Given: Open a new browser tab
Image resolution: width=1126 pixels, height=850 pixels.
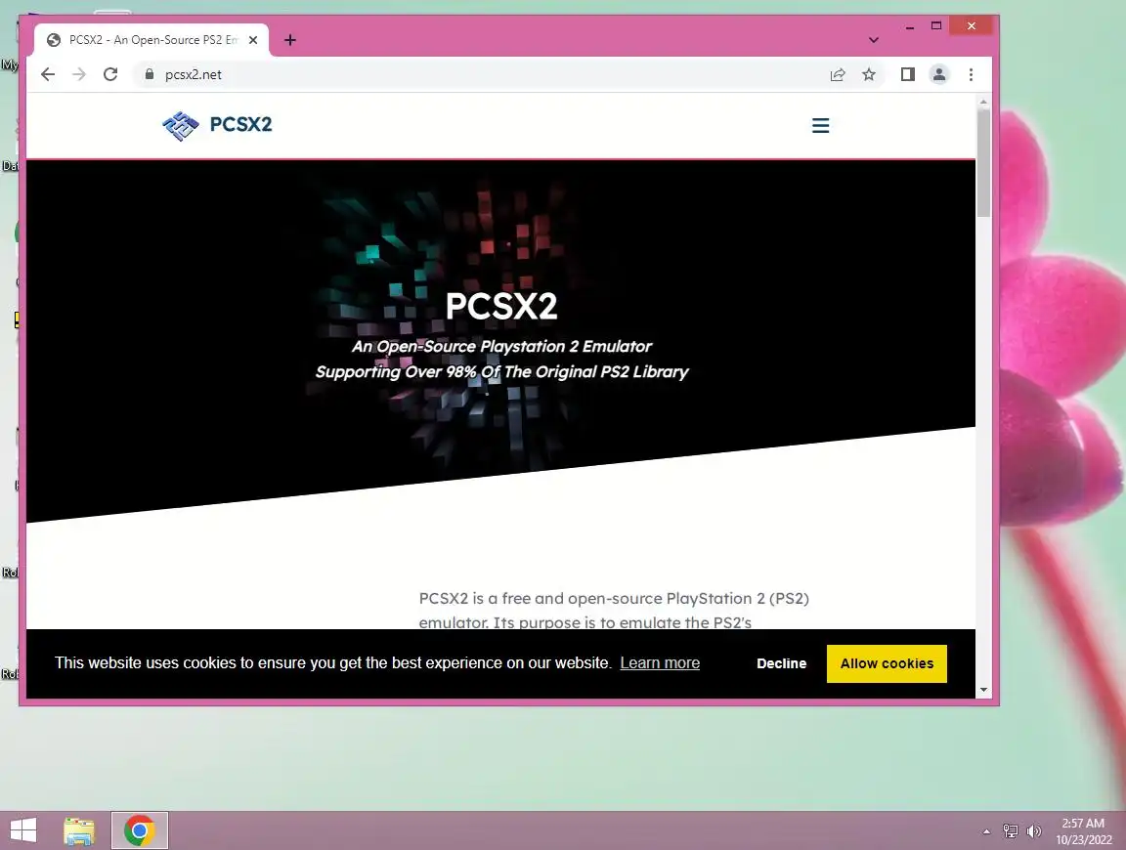Looking at the screenshot, I should tap(290, 40).
